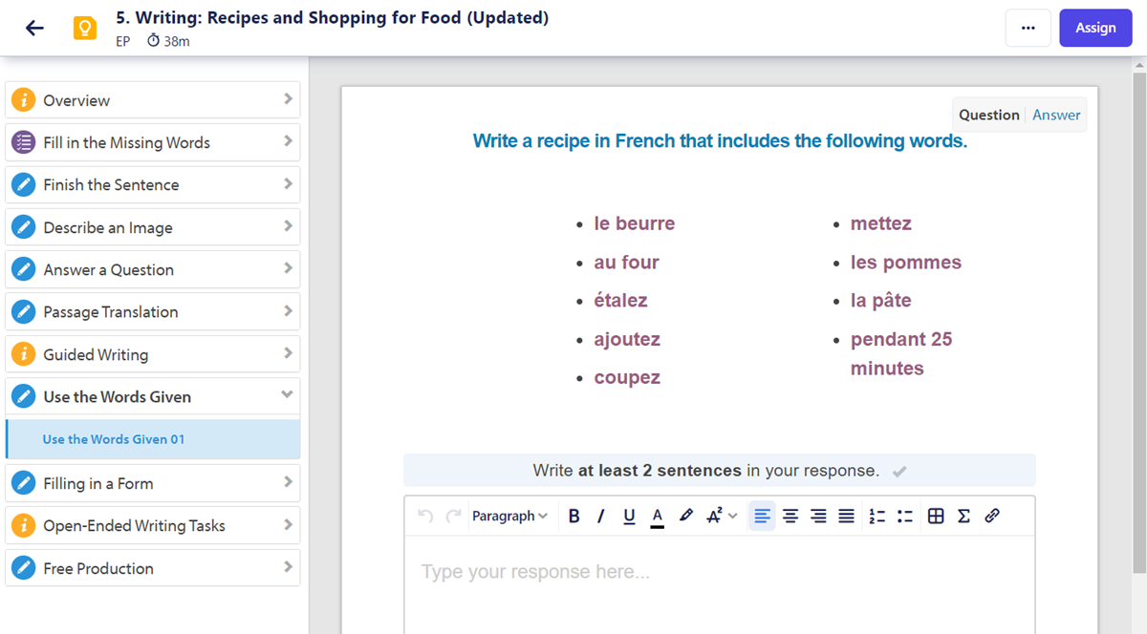Image resolution: width=1147 pixels, height=634 pixels.
Task: Click the Filling in a Form pencil icon
Action: point(23,483)
